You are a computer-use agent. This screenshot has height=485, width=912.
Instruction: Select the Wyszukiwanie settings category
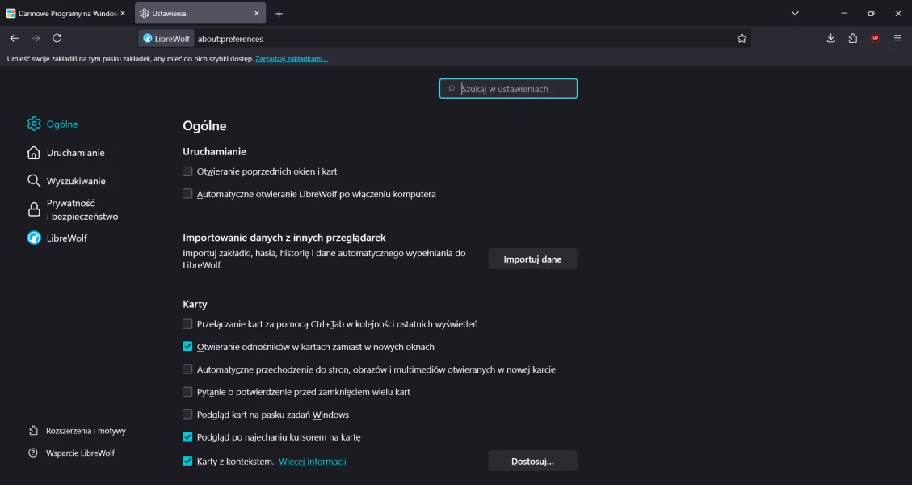pos(75,181)
